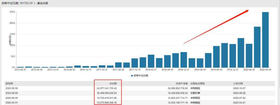
Task: Click 申购赎回 in the 2020-06-30 row
Action: (195, 98)
